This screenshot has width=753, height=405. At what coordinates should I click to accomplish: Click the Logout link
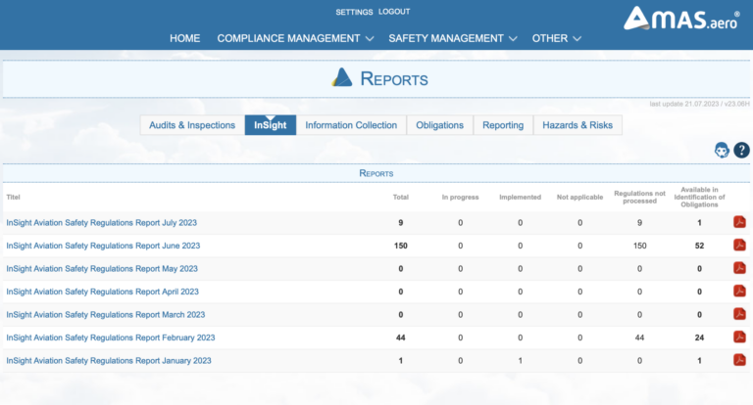coord(394,12)
